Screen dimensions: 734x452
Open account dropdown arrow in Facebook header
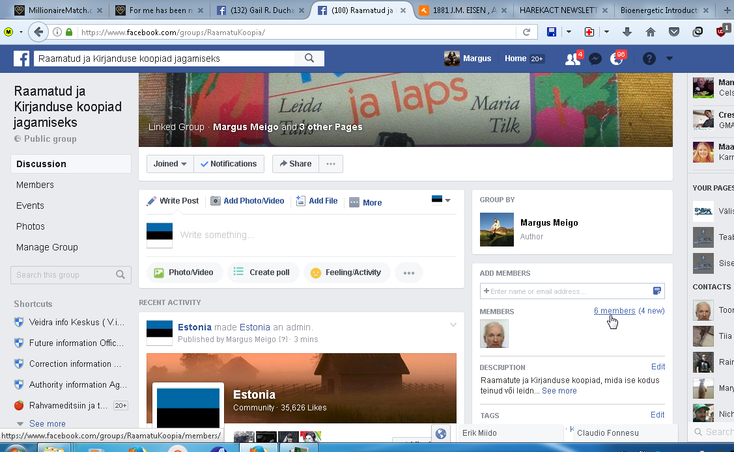click(670, 59)
